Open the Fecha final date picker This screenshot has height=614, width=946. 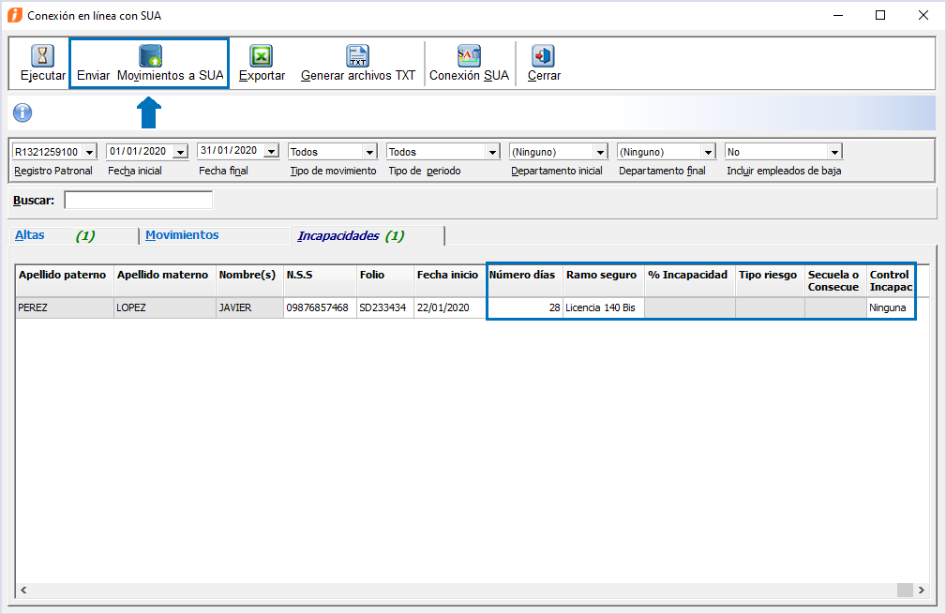click(x=271, y=152)
